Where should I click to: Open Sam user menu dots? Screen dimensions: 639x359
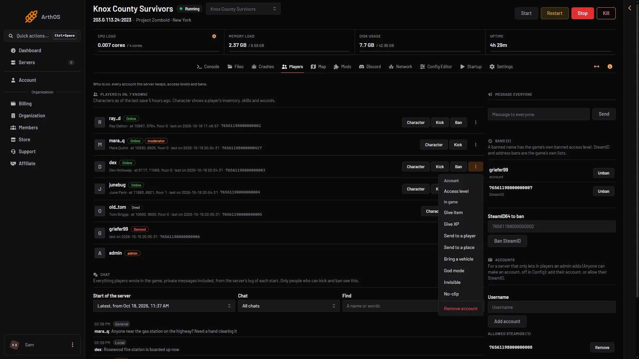click(x=72, y=345)
